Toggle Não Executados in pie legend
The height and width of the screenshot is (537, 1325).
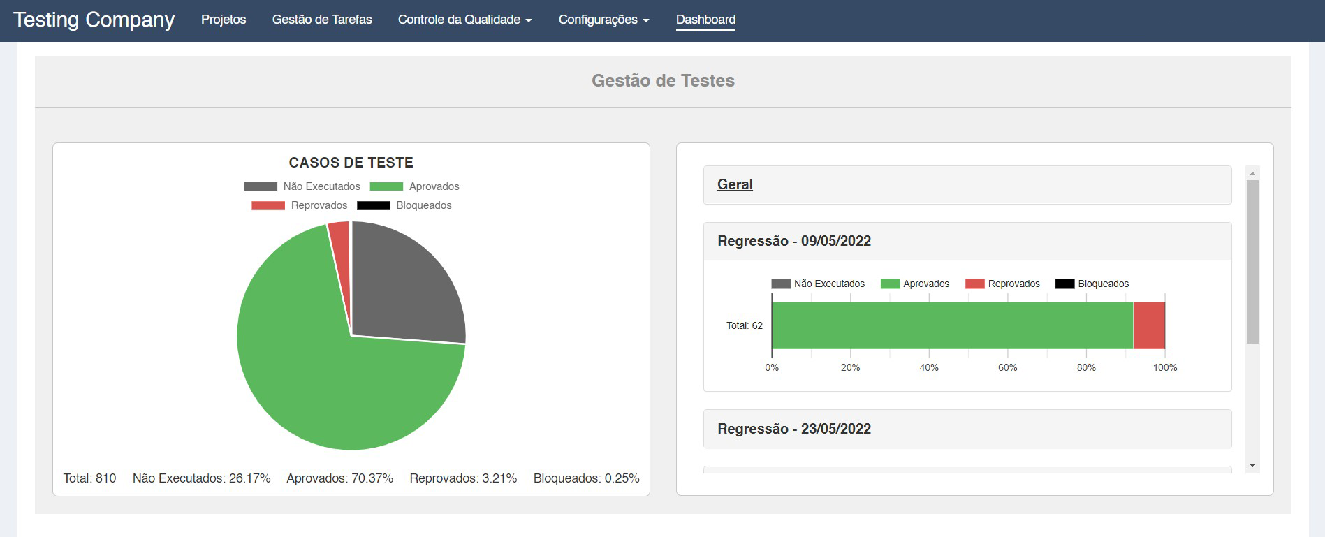[302, 186]
